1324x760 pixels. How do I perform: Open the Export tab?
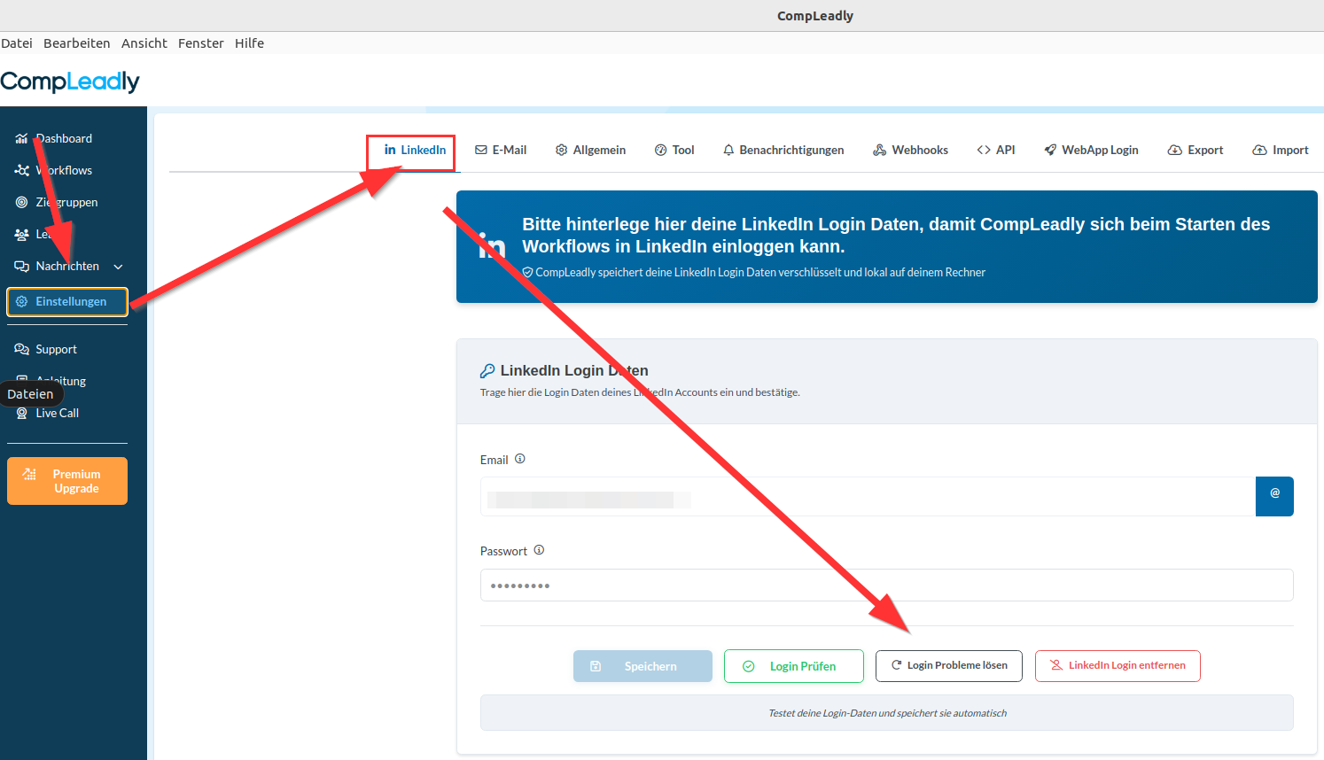pyautogui.click(x=1195, y=150)
